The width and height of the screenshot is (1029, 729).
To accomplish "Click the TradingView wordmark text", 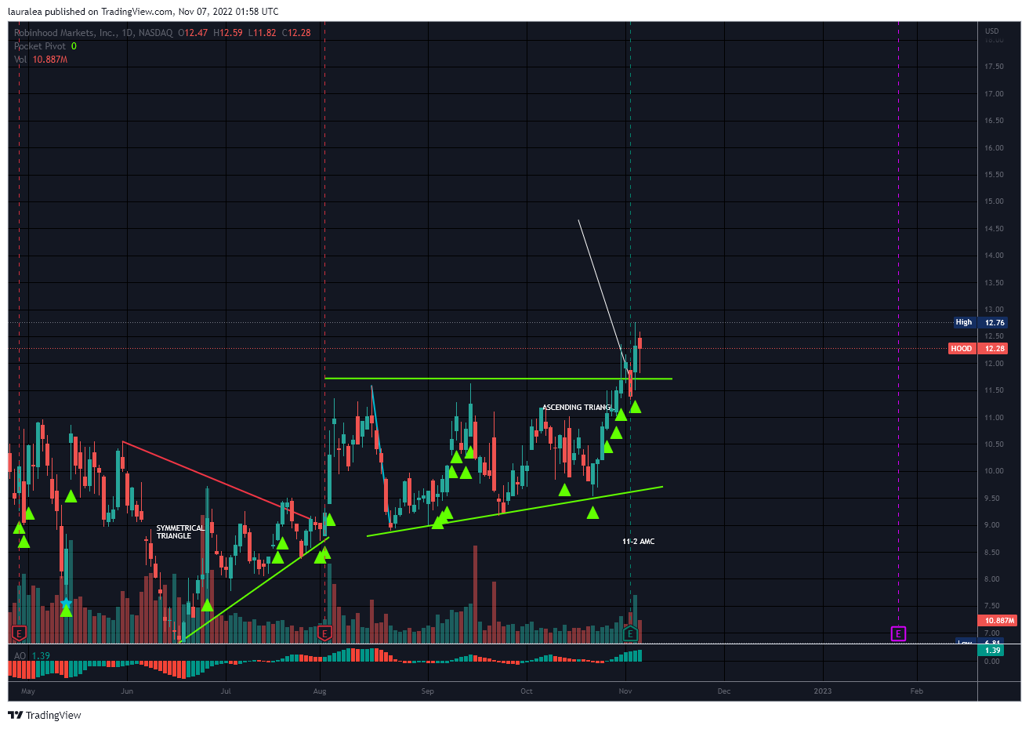I will [x=53, y=715].
